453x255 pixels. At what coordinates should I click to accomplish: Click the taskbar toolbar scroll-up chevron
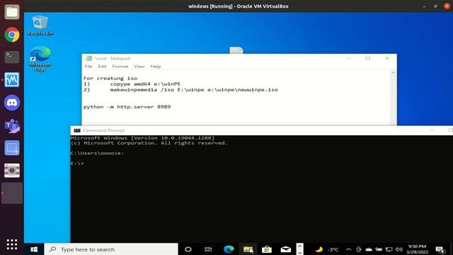[299, 246]
